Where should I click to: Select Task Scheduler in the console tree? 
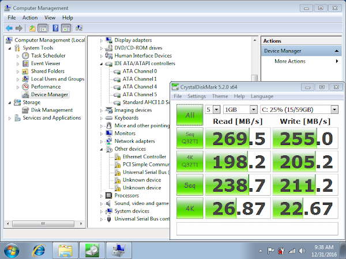pos(48,56)
